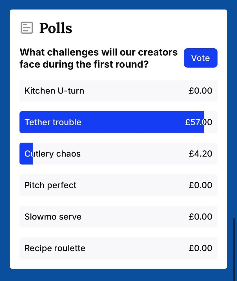This screenshot has width=237, height=281.
Task: Choose the Pitch perfect option
Action: point(118,185)
